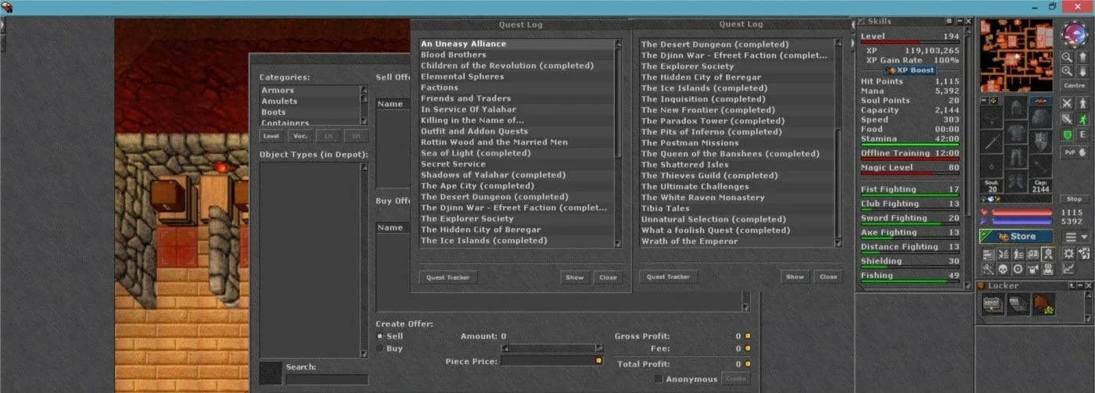
Task: Open the gear Options icon
Action: pyautogui.click(x=1068, y=253)
